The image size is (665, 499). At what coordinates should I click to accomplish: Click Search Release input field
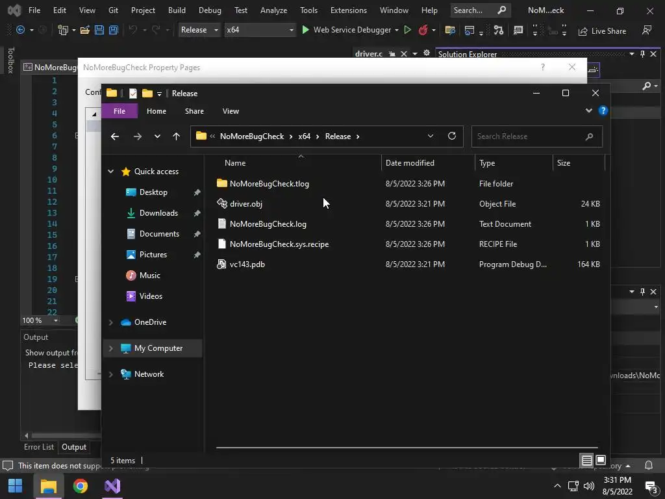tap(536, 136)
